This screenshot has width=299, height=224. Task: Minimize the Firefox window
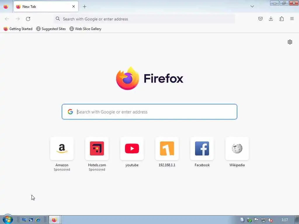[274, 3]
